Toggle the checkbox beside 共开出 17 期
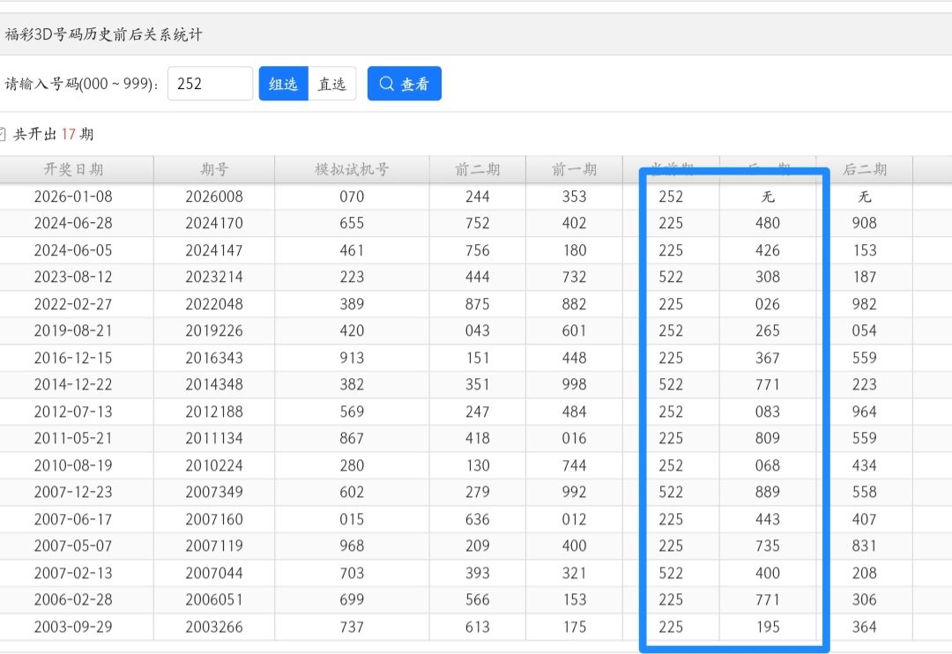Viewport: 952px width, 654px height. 2,134
